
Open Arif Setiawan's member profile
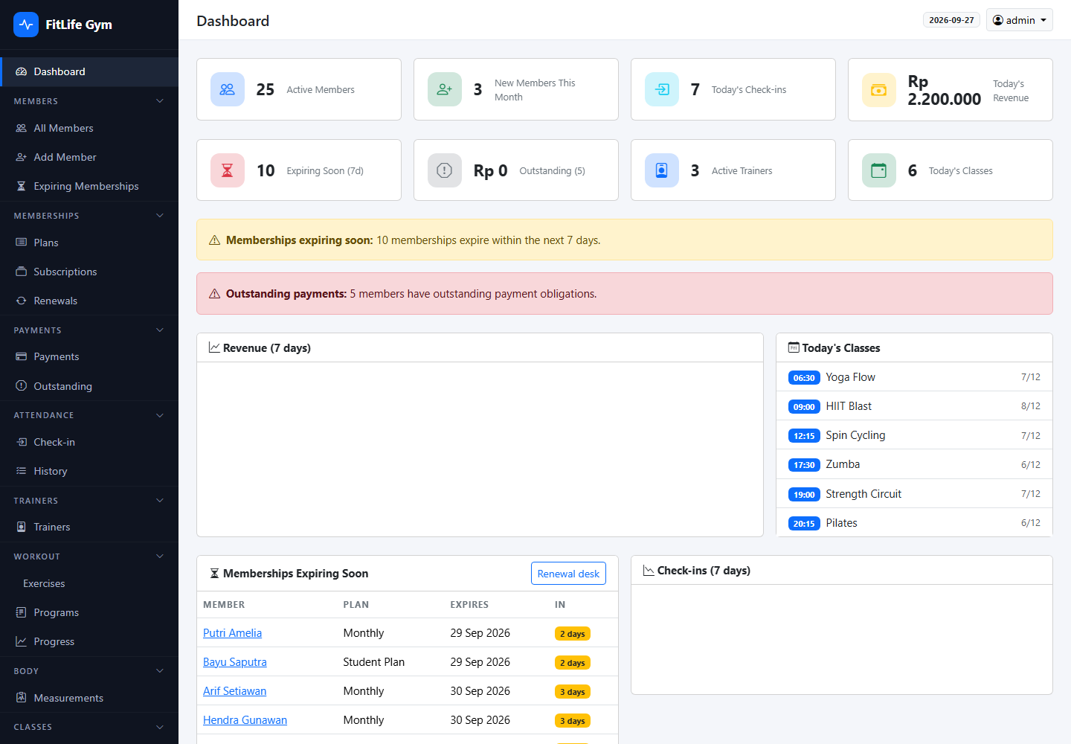pos(234,691)
